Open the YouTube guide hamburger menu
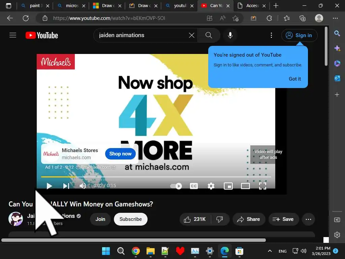The height and width of the screenshot is (259, 345). pos(13,35)
